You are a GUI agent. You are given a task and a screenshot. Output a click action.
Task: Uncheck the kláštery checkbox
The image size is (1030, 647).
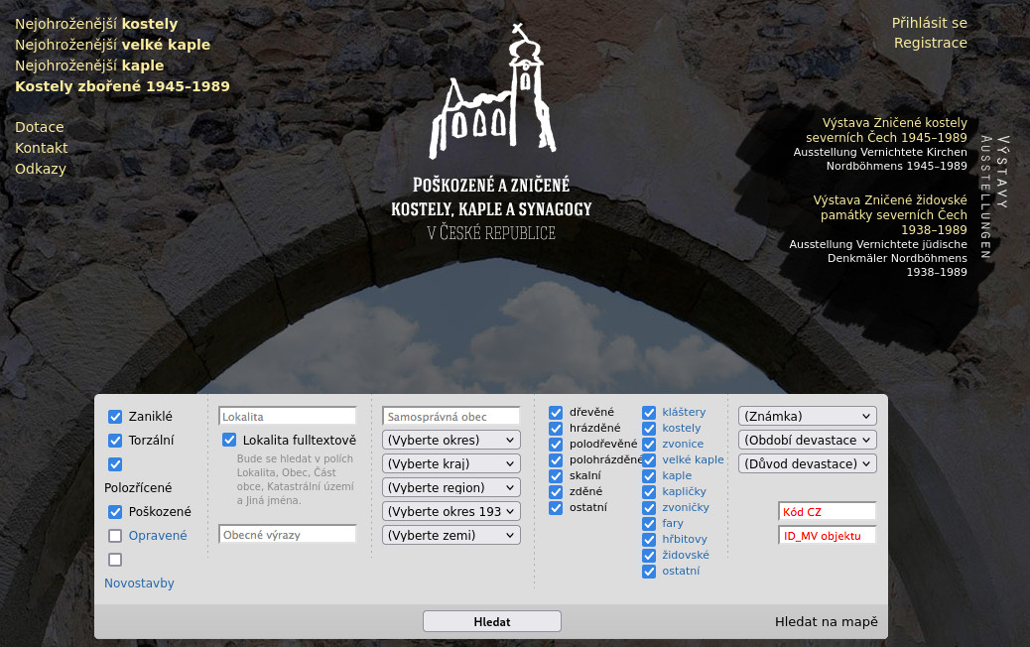(649, 413)
